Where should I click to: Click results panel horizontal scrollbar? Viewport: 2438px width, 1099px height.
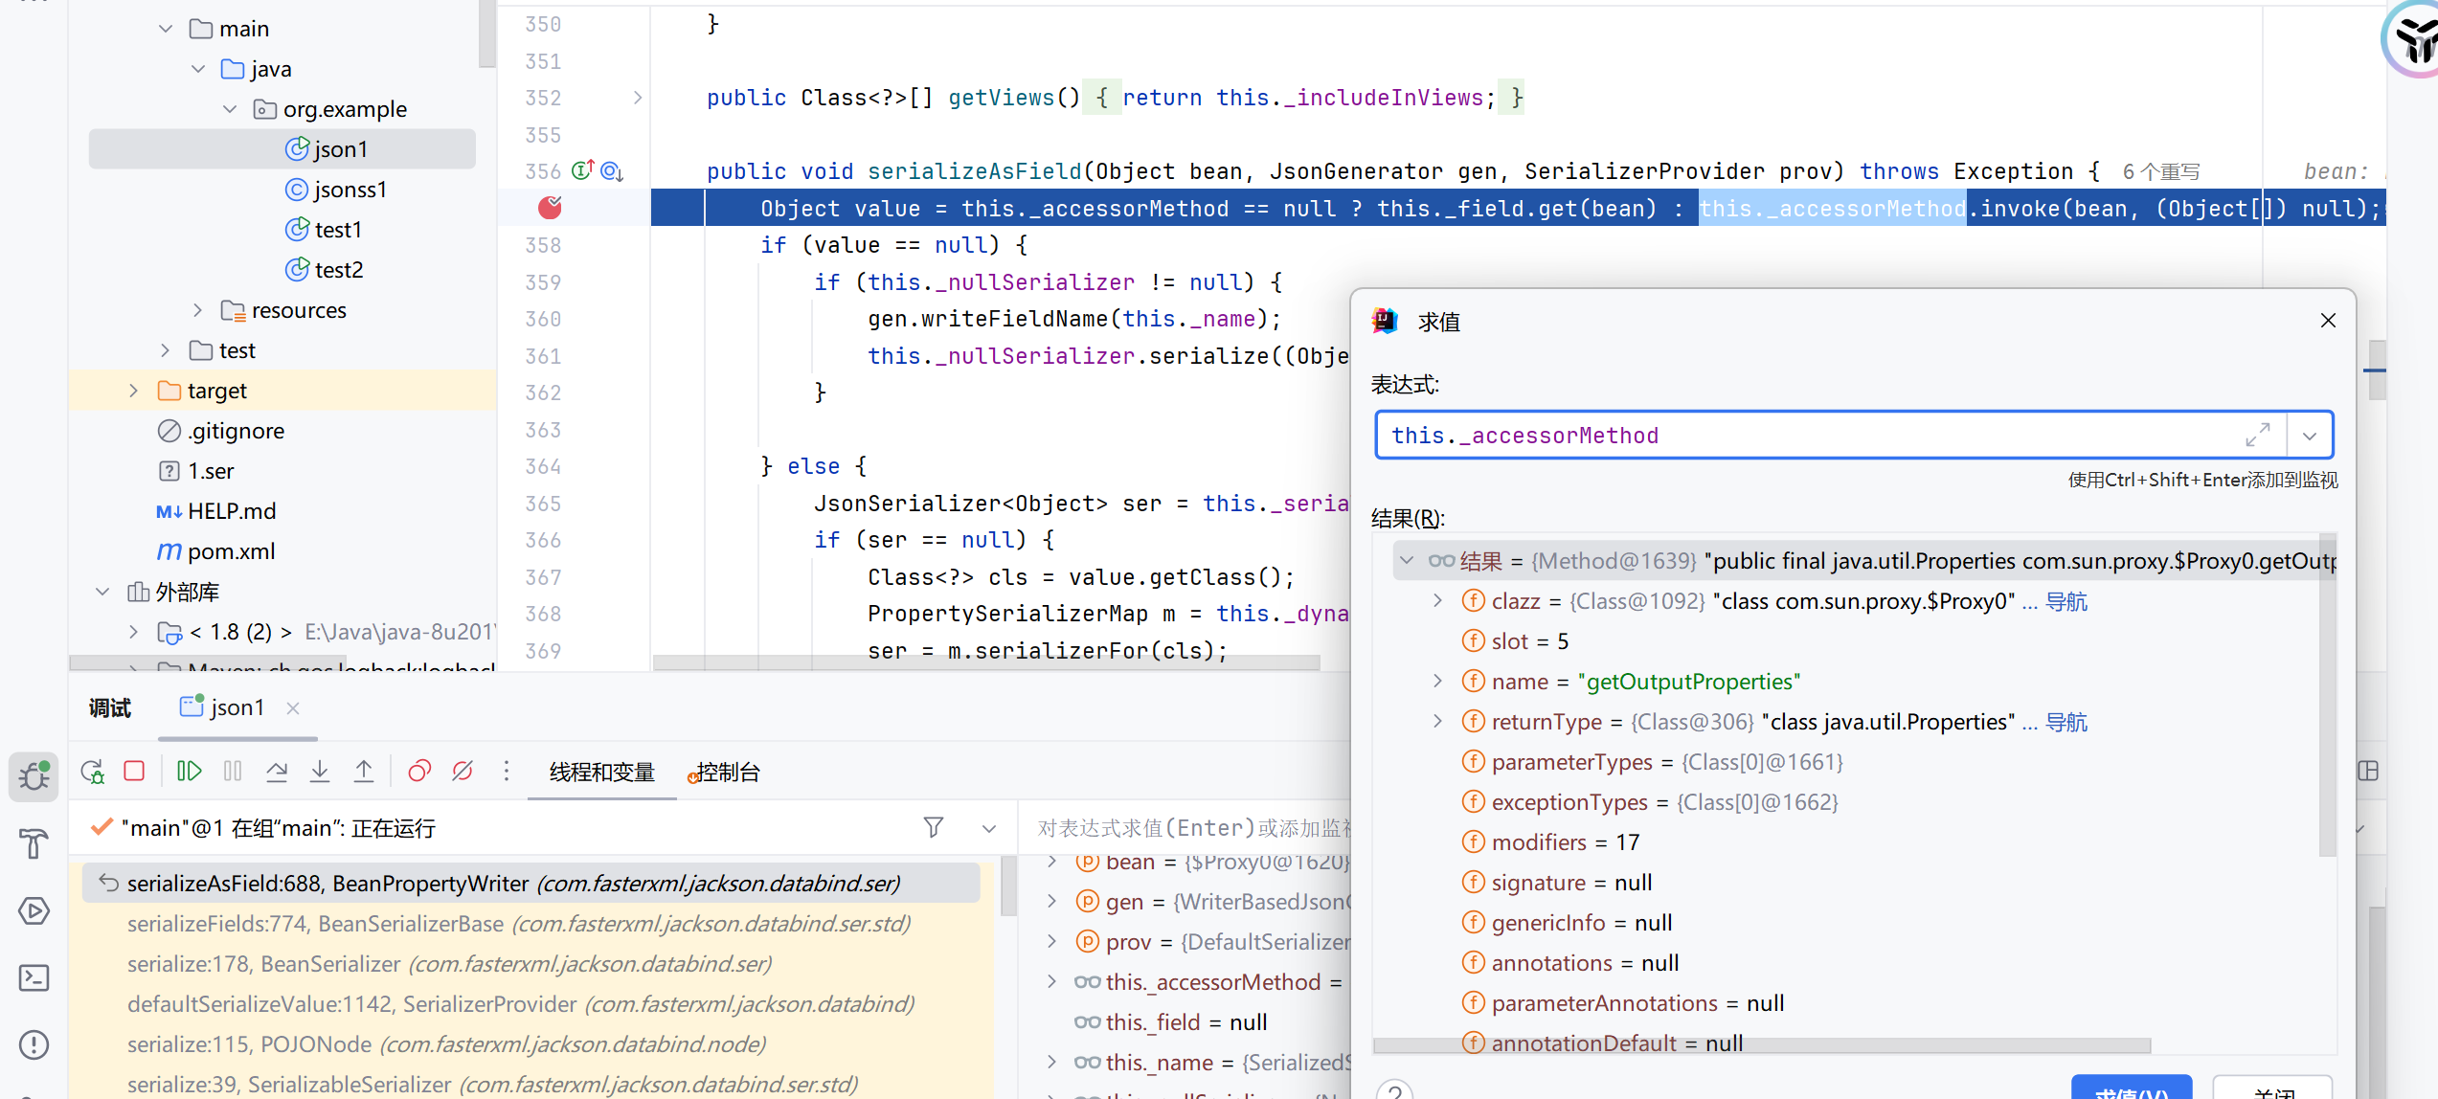coord(1762,1045)
